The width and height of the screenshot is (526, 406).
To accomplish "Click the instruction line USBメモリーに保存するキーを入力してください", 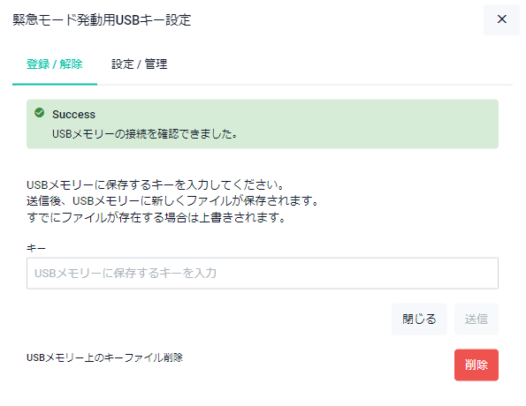I will pos(156,184).
